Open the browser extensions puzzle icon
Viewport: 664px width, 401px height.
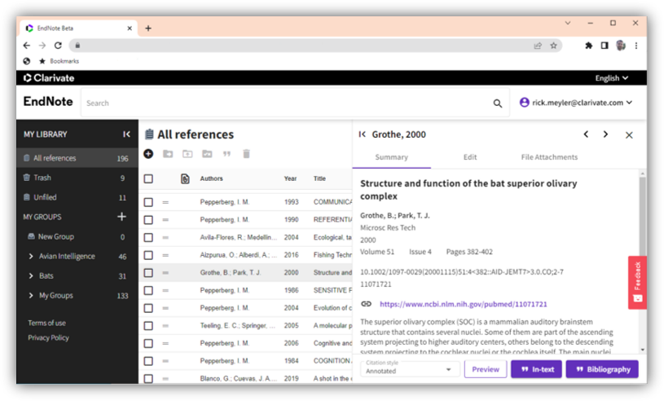(x=588, y=46)
